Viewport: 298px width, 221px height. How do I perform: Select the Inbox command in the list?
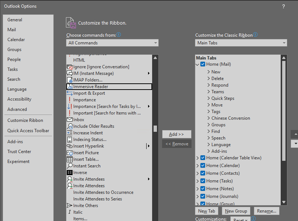pos(78,119)
